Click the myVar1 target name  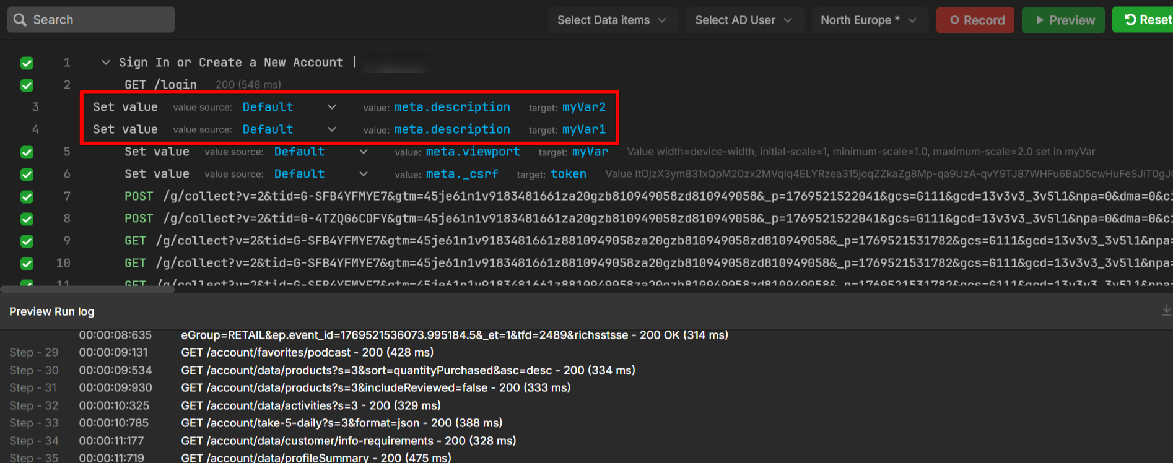(583, 129)
